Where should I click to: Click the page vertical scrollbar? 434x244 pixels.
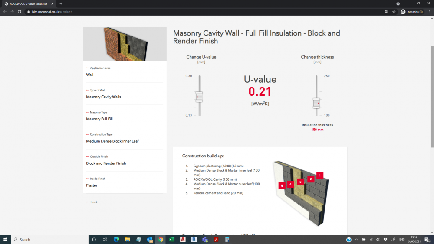(432, 97)
